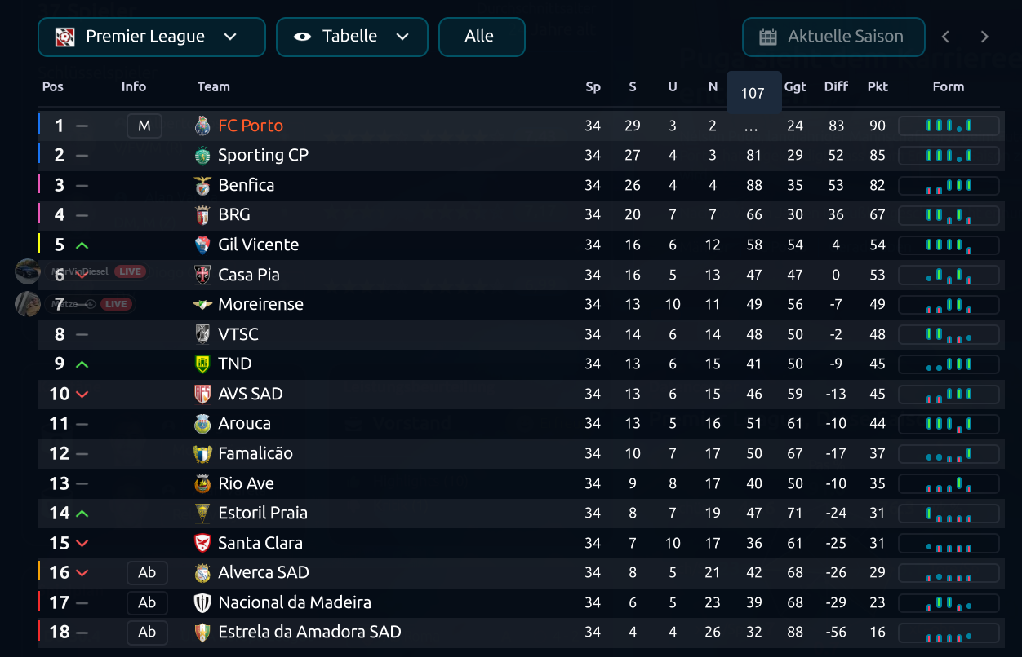Open the Premier League selector dropdown
This screenshot has width=1022, height=657.
(x=152, y=37)
